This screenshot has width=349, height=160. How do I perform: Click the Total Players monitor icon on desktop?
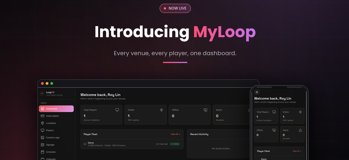117,110
